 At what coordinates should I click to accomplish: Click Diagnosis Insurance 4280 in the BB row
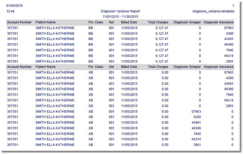230,33
